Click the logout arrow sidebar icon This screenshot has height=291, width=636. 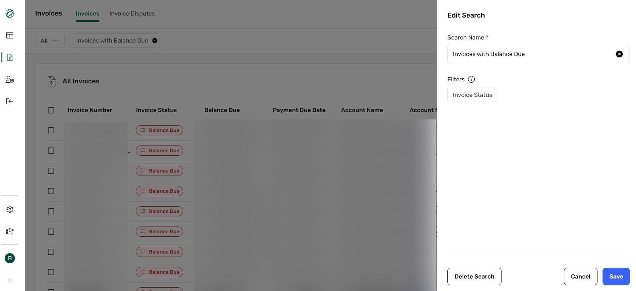coord(10,101)
